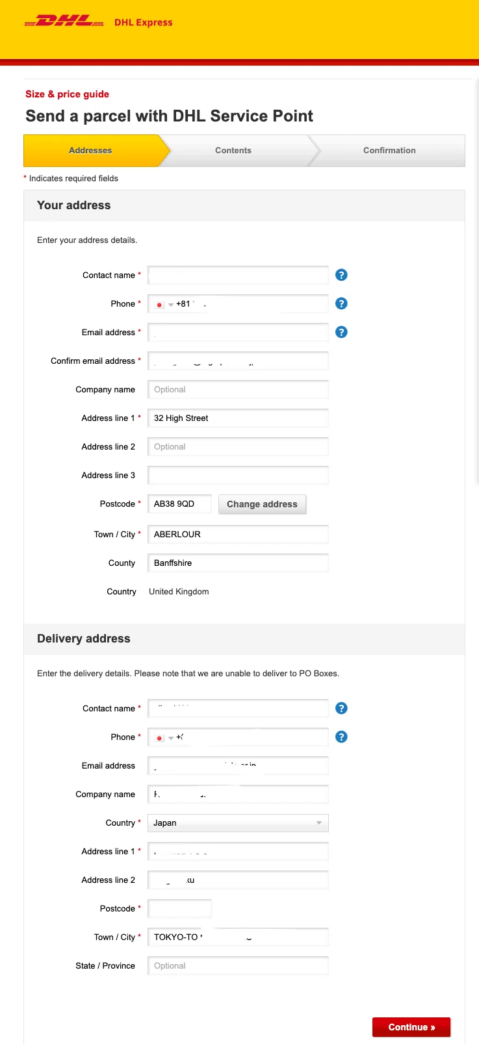Click the Change address button
Screen dimensions: 479x1044
(x=262, y=504)
